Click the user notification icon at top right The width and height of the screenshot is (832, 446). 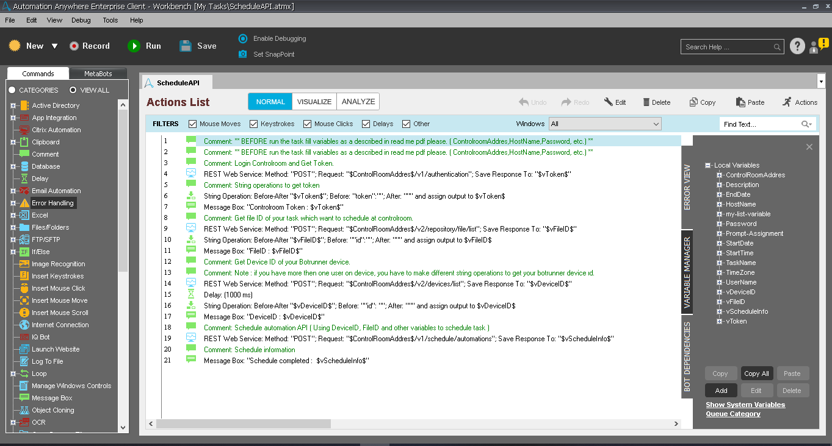click(819, 46)
